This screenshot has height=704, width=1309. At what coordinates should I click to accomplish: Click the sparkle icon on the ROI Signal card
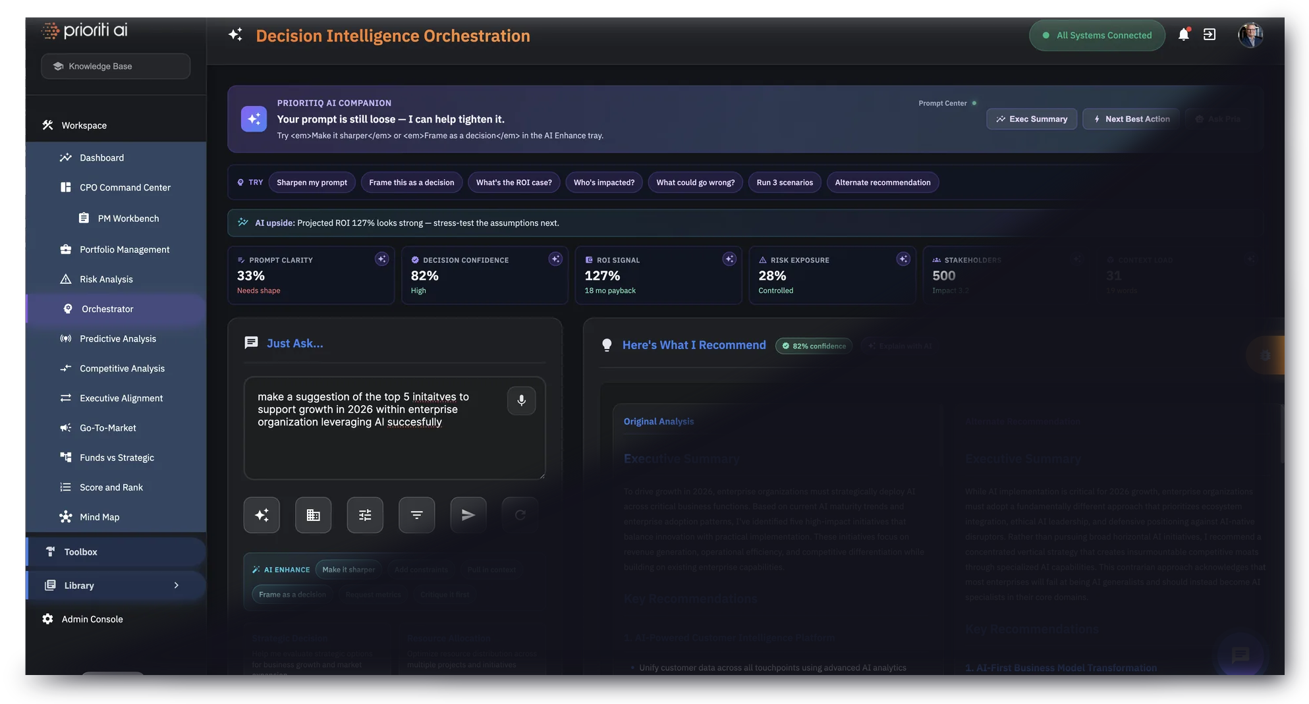[729, 259]
